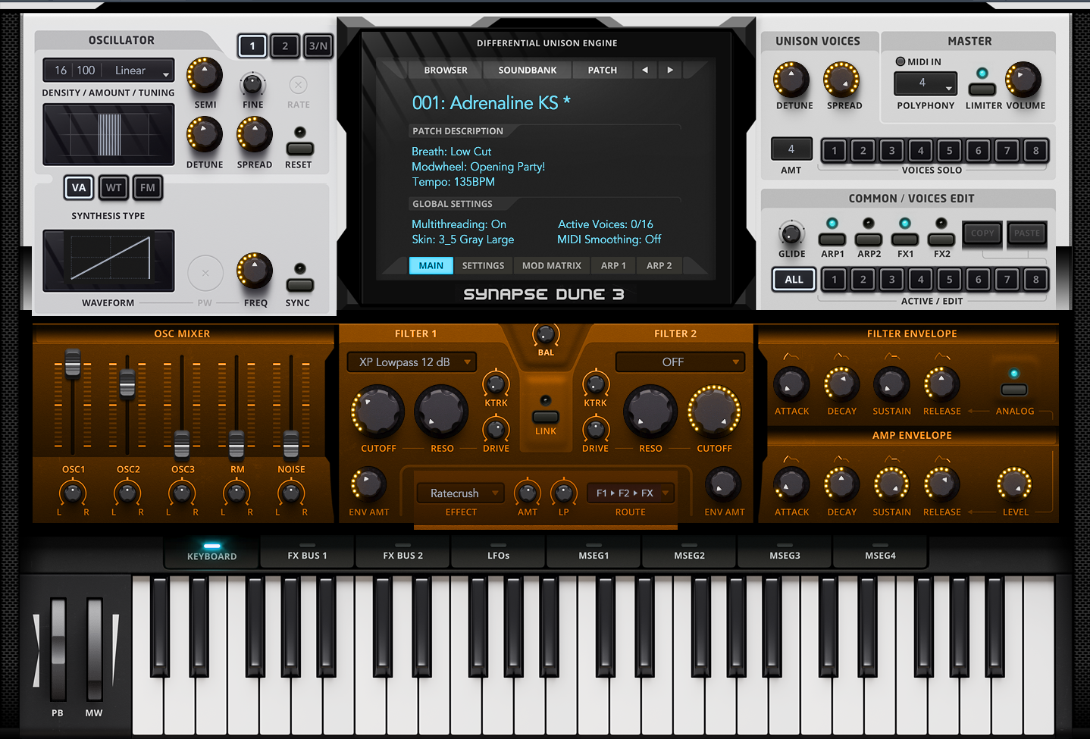Click the filter BAL knob
The image size is (1090, 739).
(546, 333)
